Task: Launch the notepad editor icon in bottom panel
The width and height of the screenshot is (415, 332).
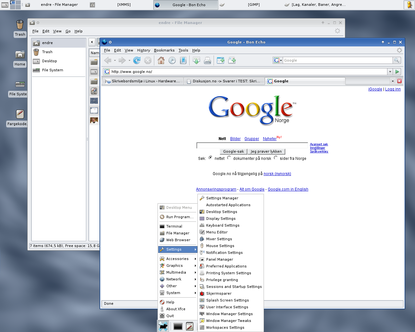Action: 190,326
